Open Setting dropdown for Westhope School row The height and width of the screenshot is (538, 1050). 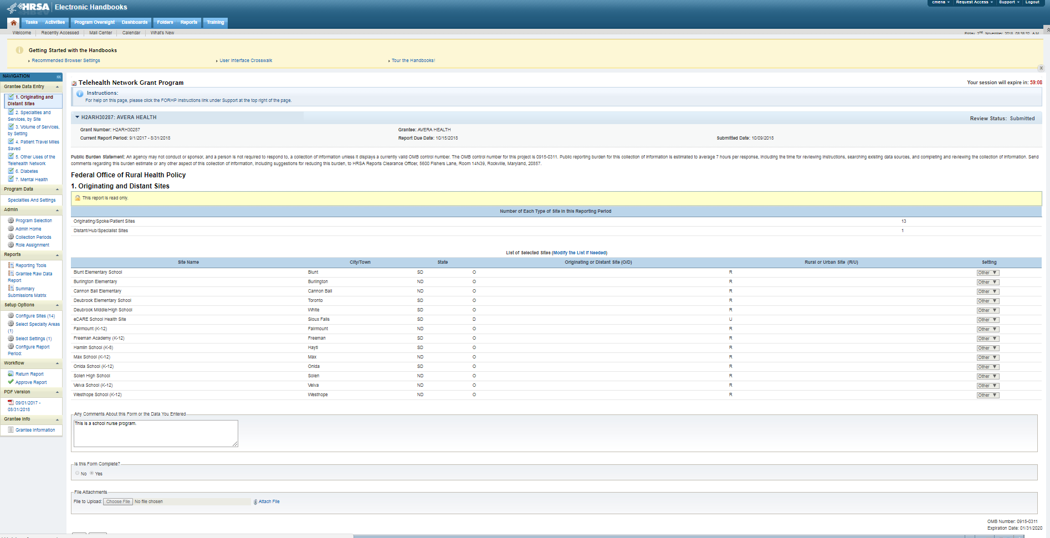pyautogui.click(x=987, y=395)
